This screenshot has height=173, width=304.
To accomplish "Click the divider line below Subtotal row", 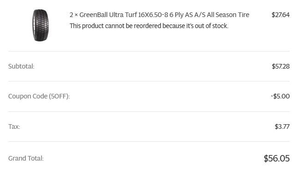I will 149,81.
